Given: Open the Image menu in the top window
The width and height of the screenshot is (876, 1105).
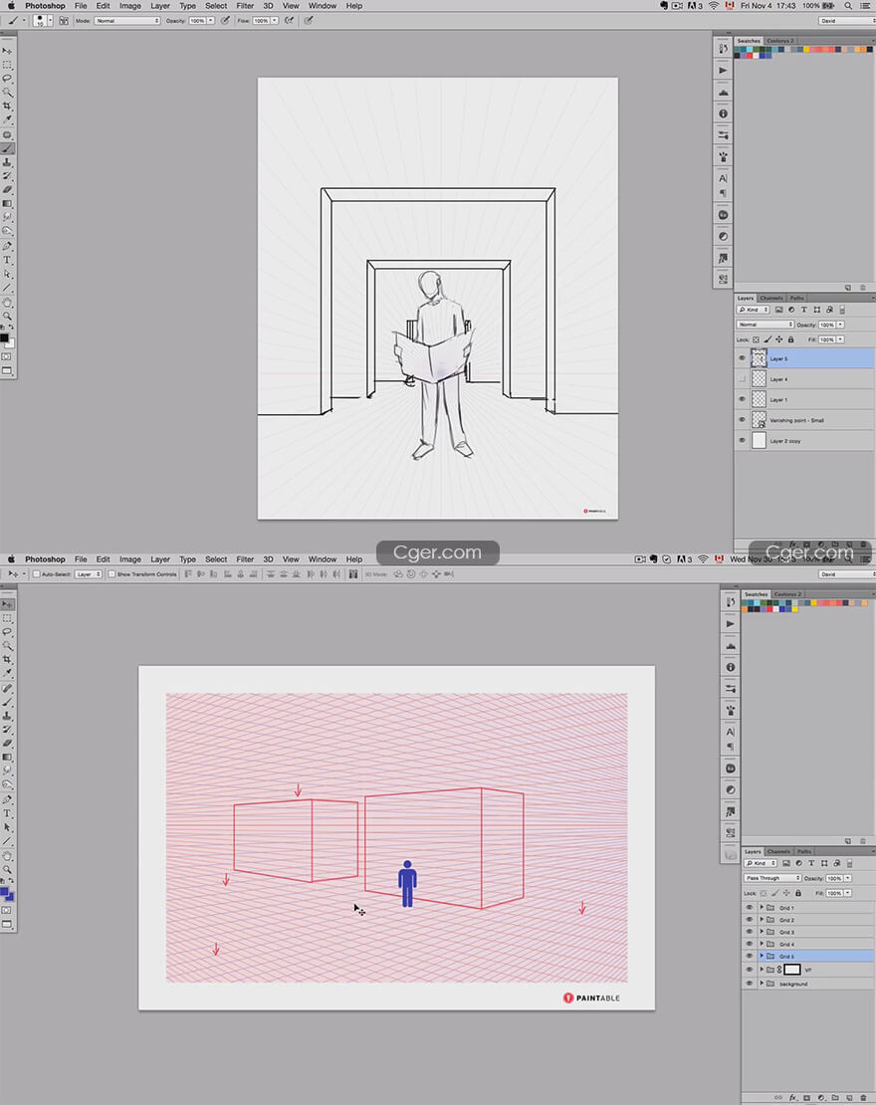Looking at the screenshot, I should click(x=130, y=6).
